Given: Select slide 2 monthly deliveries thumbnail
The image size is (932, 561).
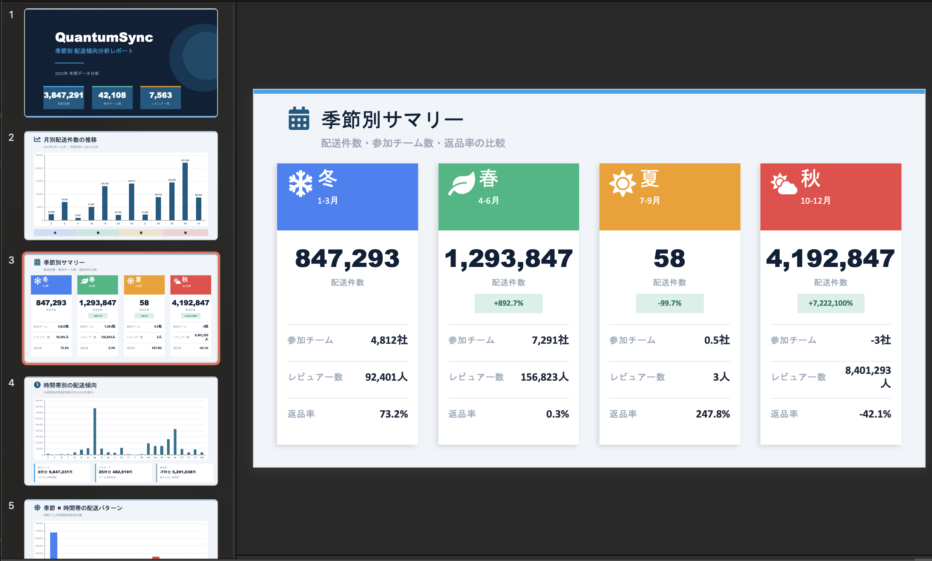Looking at the screenshot, I should pyautogui.click(x=121, y=186).
